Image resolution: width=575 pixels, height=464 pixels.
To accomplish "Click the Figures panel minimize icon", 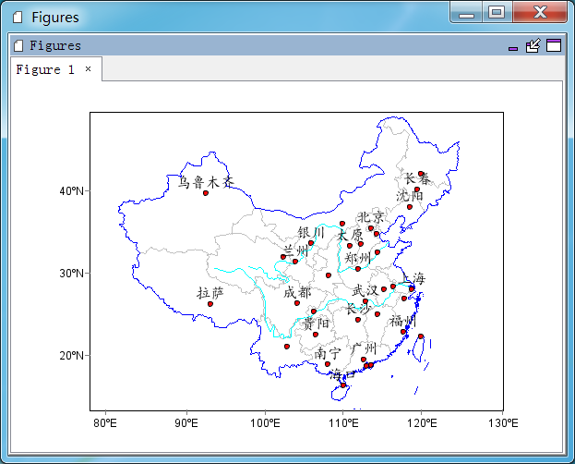I will click(x=513, y=48).
